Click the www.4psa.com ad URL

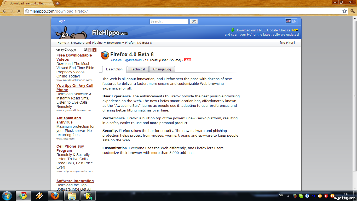(x=65, y=139)
